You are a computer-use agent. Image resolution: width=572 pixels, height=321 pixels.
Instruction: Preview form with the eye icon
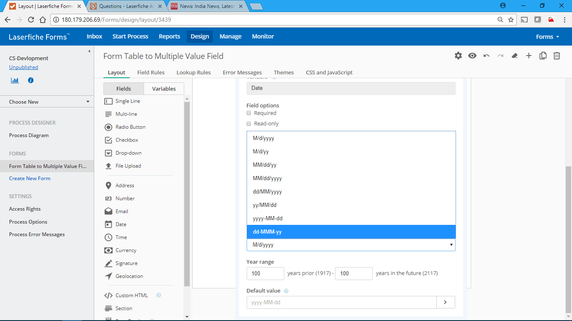click(x=472, y=56)
